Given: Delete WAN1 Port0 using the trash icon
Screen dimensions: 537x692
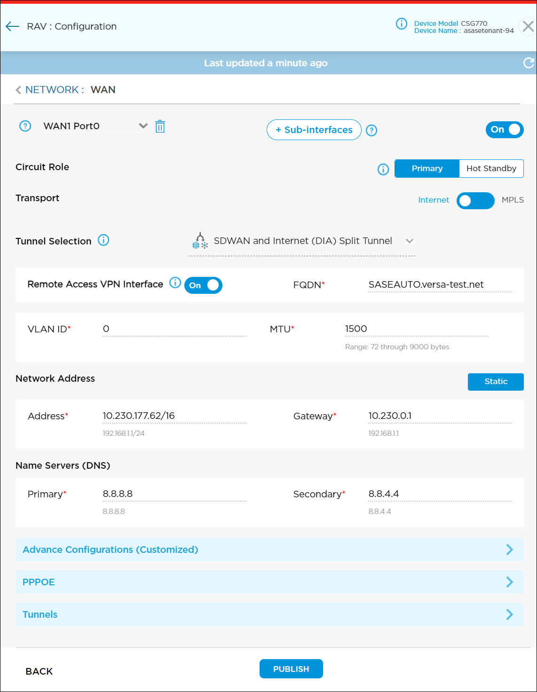Looking at the screenshot, I should [x=160, y=126].
